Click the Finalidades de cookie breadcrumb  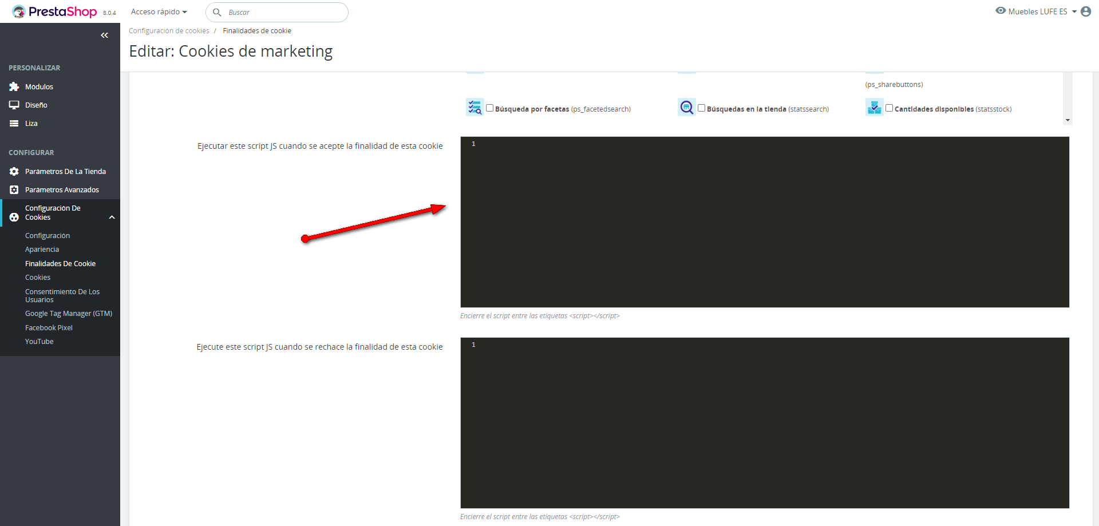(x=257, y=31)
